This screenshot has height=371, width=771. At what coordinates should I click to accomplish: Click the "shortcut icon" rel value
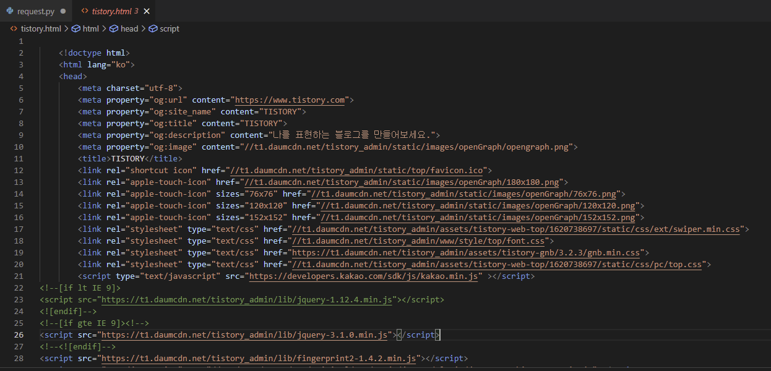161,170
